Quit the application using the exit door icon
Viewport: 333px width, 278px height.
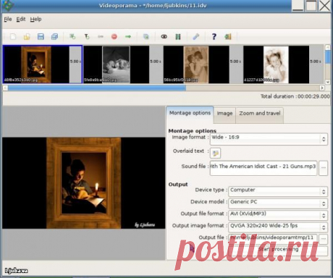pyautogui.click(x=228, y=37)
